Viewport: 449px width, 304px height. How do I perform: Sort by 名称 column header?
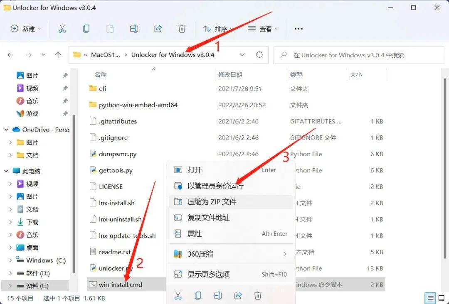101,75
